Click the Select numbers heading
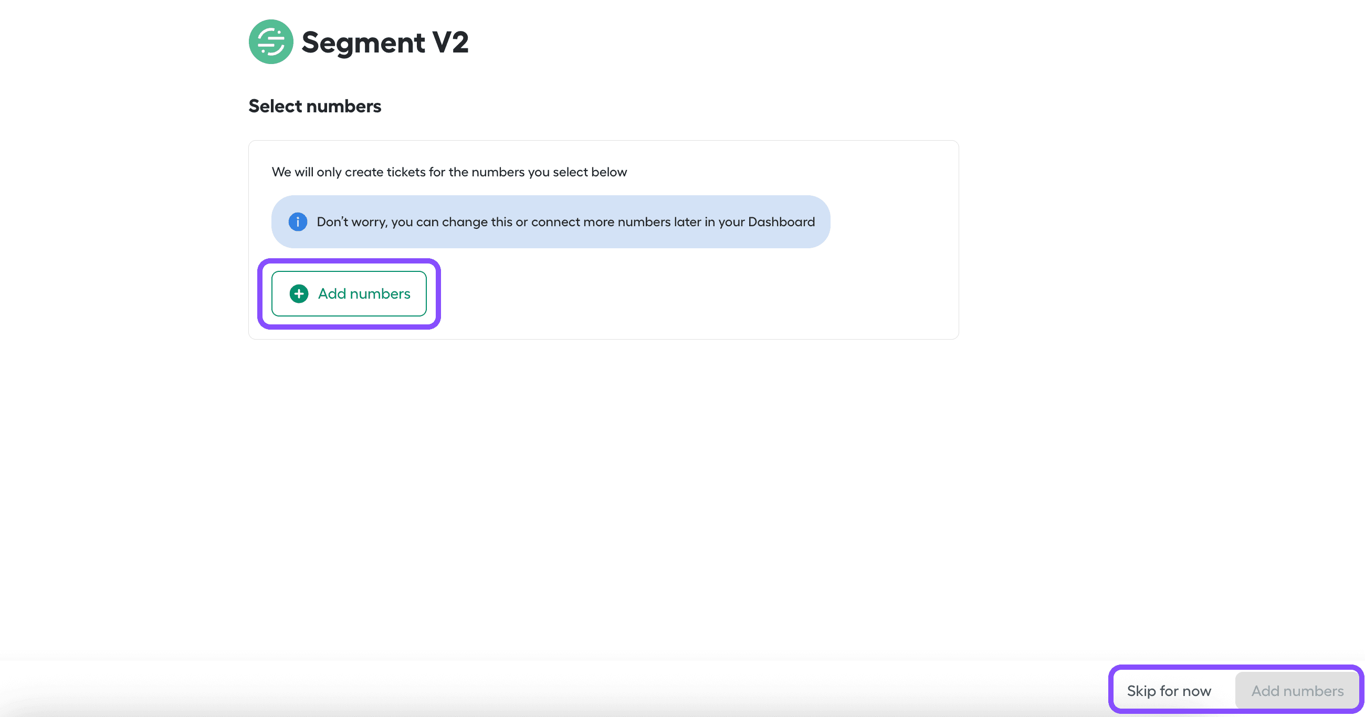This screenshot has width=1365, height=717. [315, 106]
